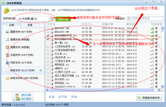This screenshot has width=166, height=107.
Task: Click the video files play icon
Action: click(7, 47)
